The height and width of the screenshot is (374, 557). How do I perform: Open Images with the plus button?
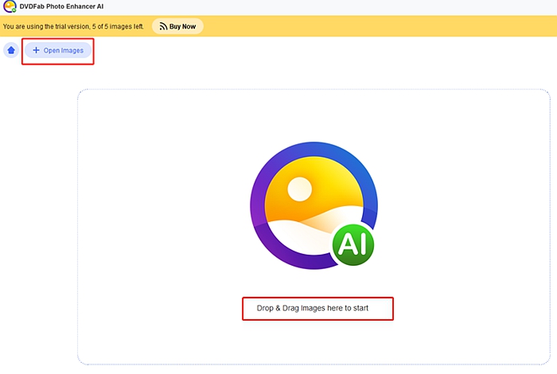58,50
